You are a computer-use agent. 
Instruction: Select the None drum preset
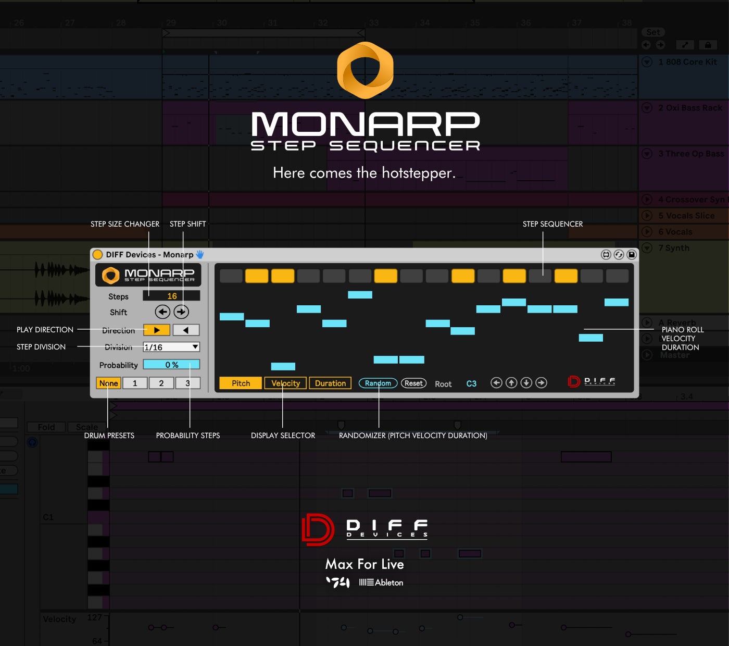coord(108,383)
